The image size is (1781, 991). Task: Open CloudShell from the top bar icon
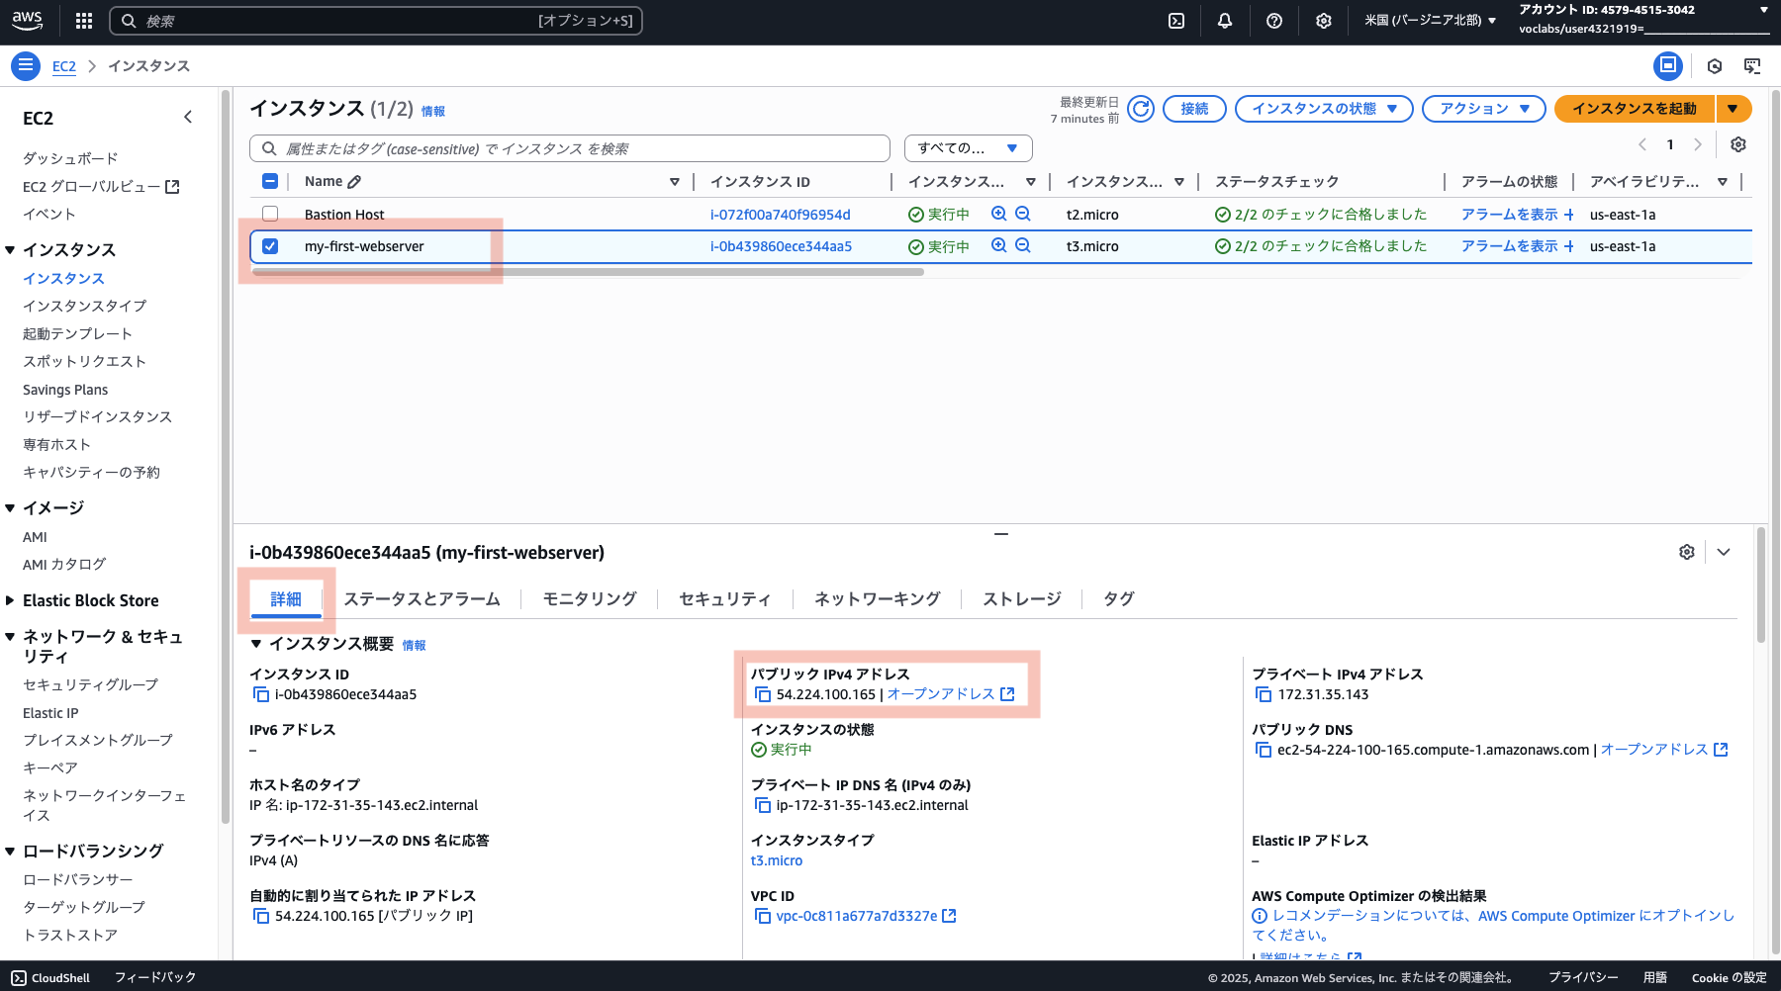click(1176, 21)
